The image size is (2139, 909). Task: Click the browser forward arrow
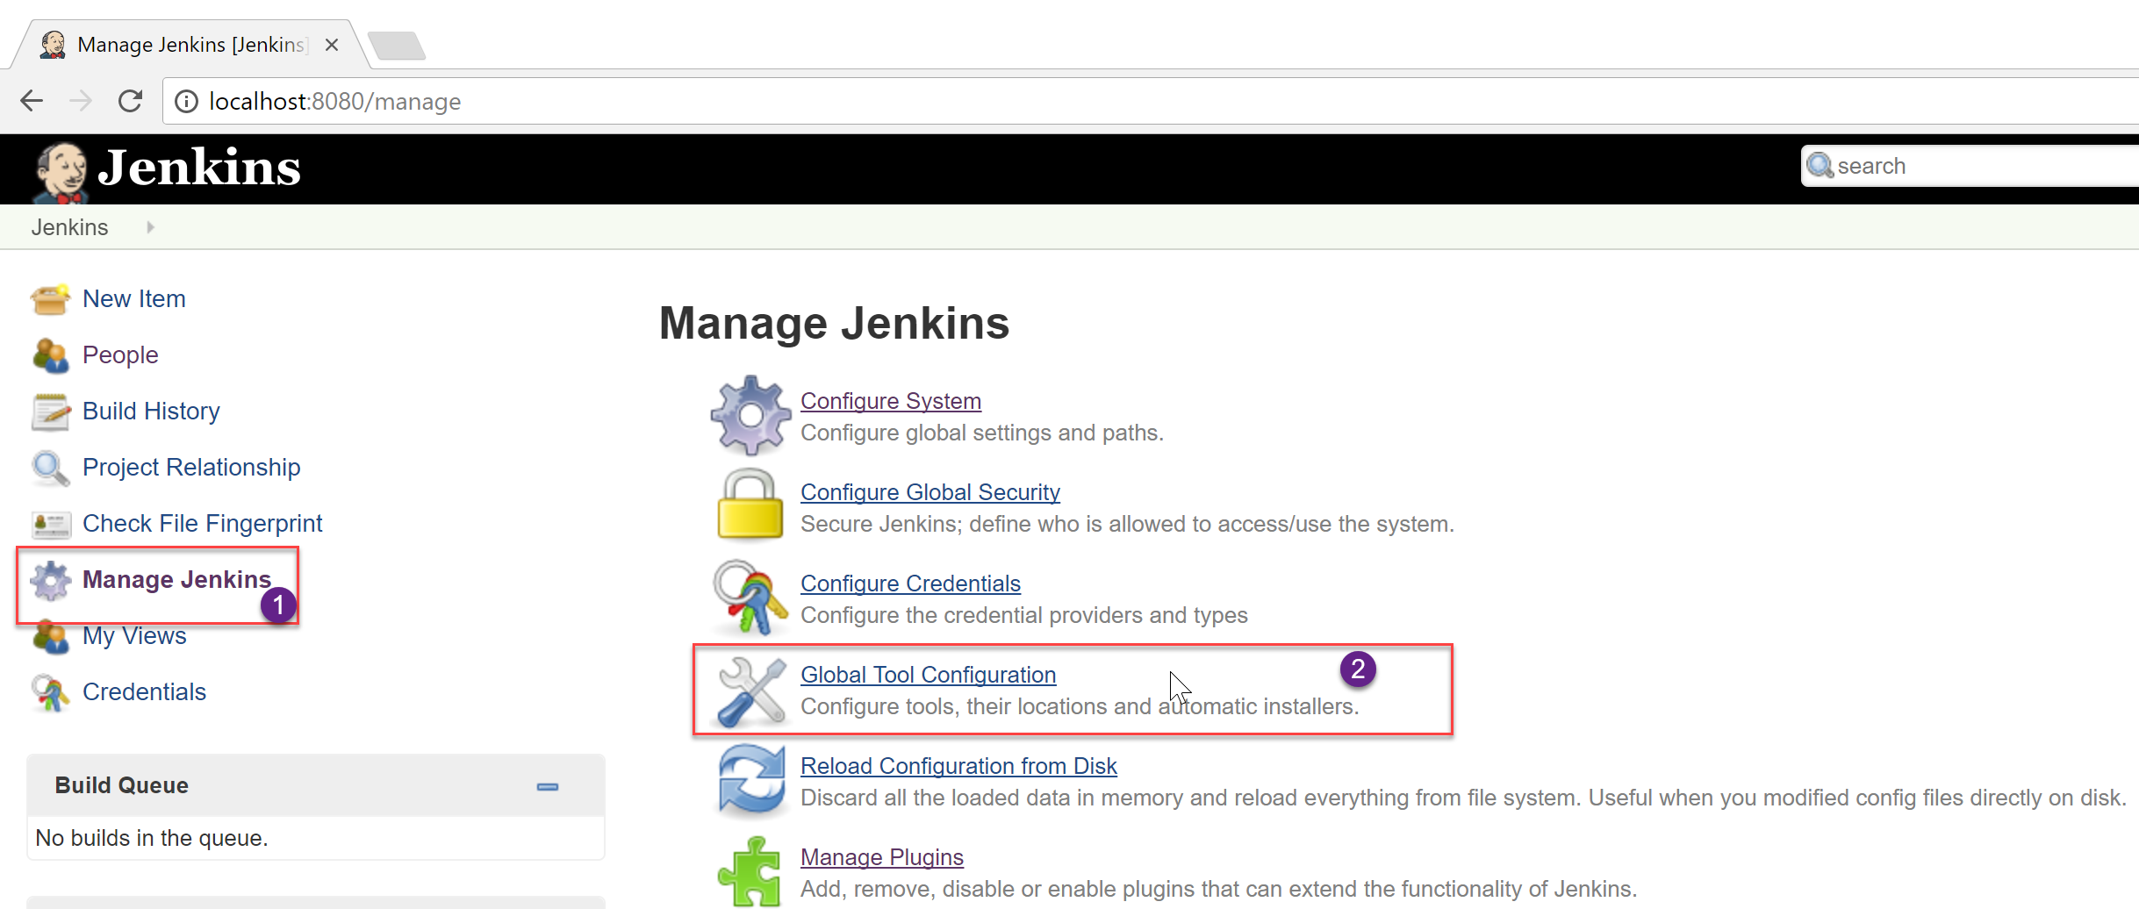pos(81,101)
